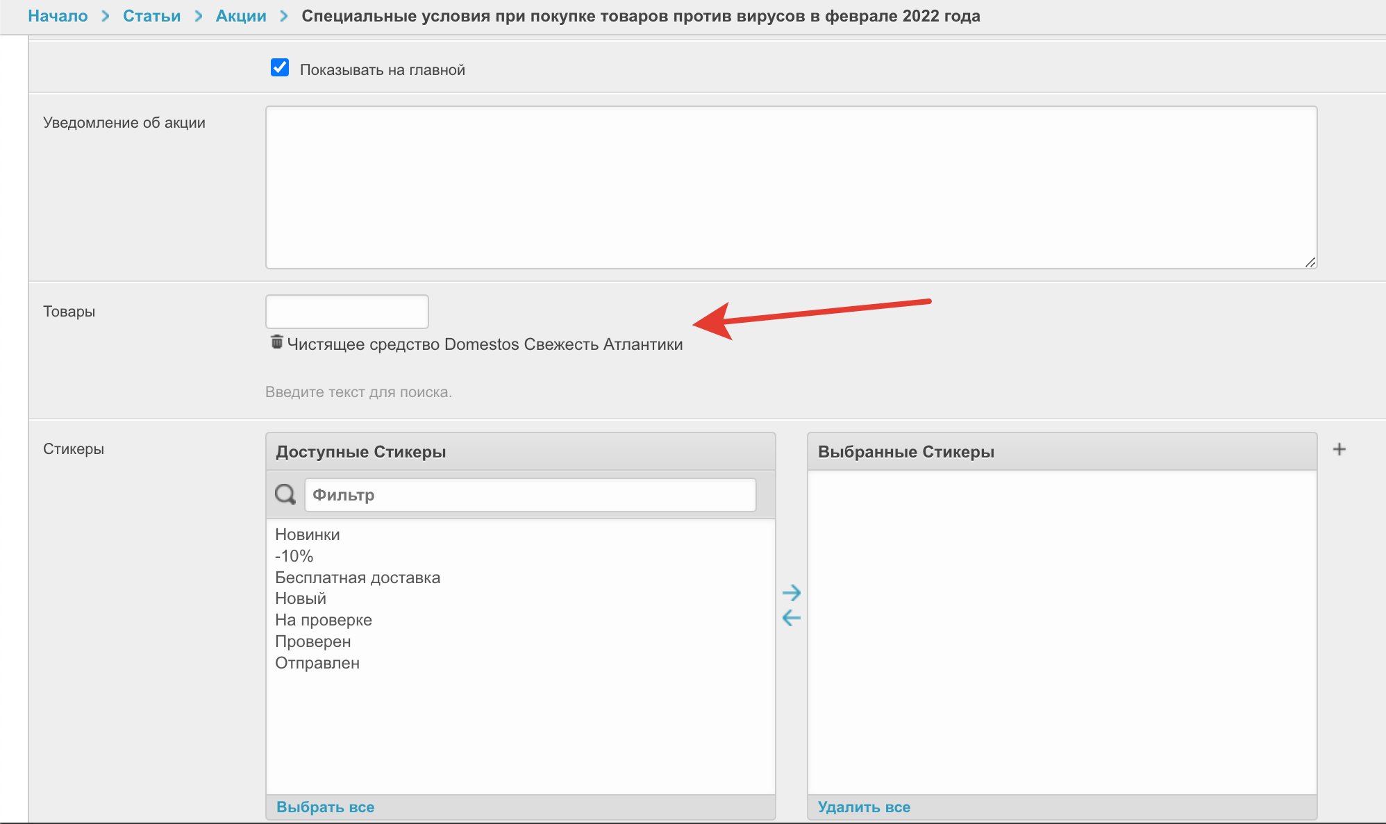Click the right arrow to add sticker
1386x824 pixels.
click(x=791, y=593)
